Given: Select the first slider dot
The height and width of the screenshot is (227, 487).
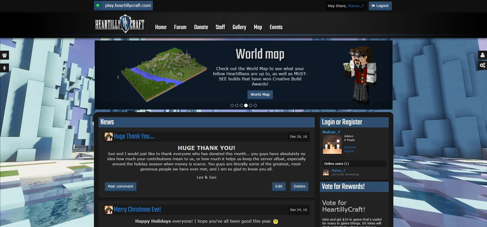Looking at the screenshot, I should click(232, 105).
